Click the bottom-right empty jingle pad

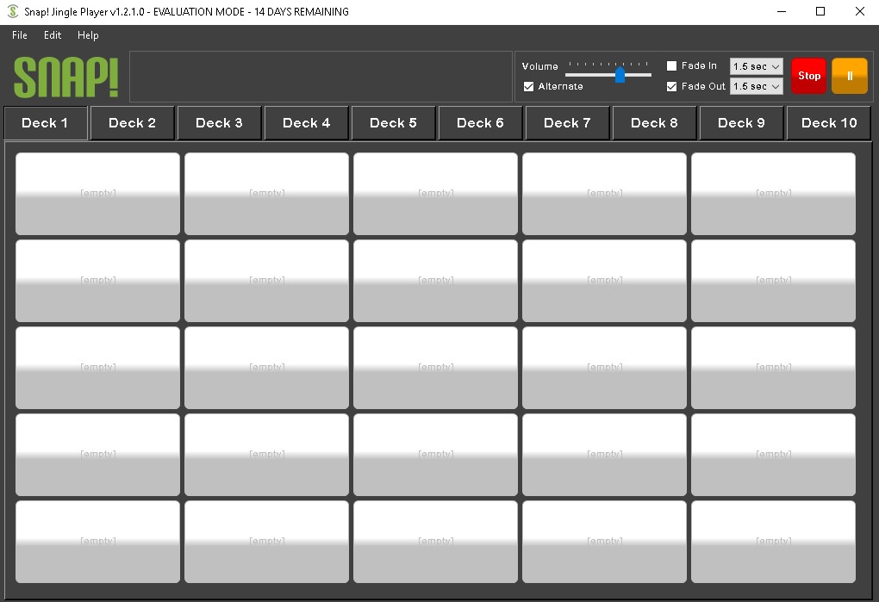773,541
